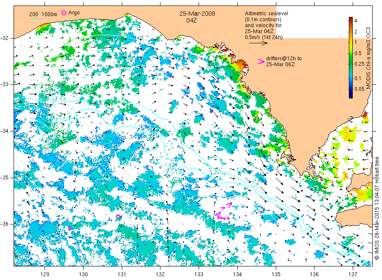Click the "0.5m/s (1kt 24h)" label
Viewport: 382px width, 280px height.
click(264, 37)
